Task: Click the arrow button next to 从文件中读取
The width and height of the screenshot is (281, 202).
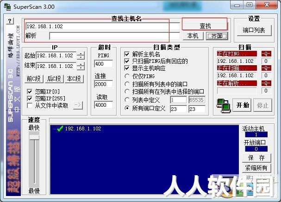Action: (78, 105)
